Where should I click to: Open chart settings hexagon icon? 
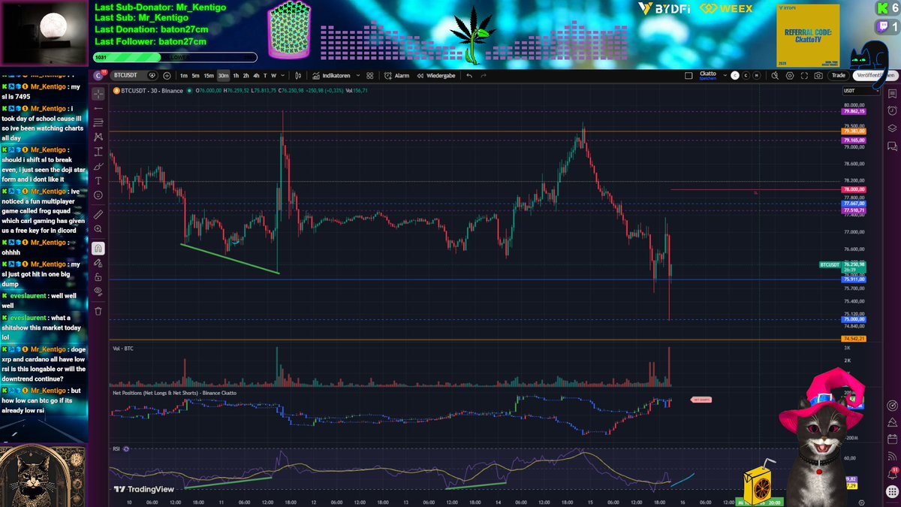point(790,75)
